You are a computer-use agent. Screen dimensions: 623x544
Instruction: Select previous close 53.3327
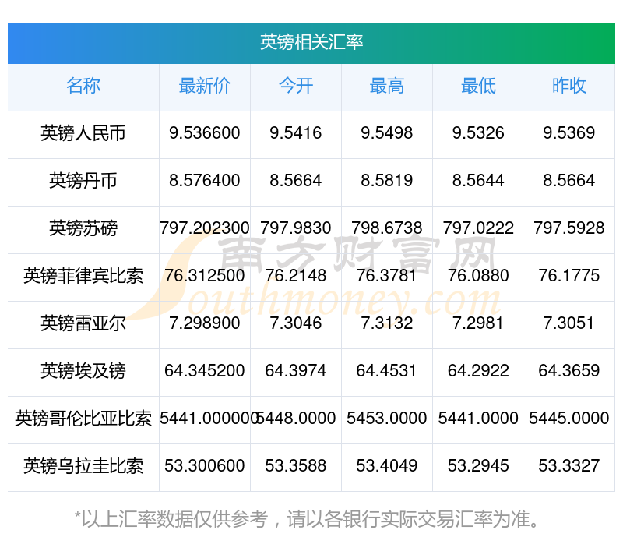click(x=569, y=465)
